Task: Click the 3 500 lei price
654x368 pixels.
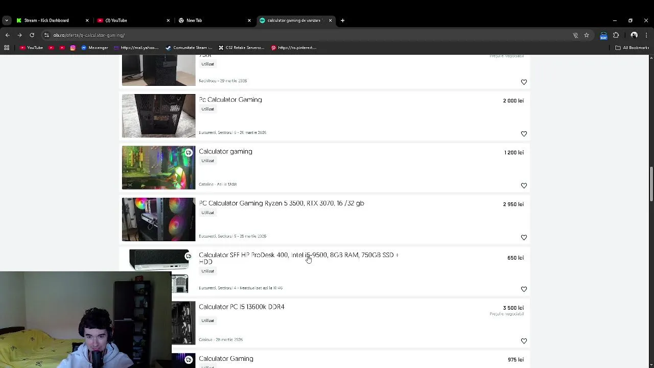Action: (513, 308)
